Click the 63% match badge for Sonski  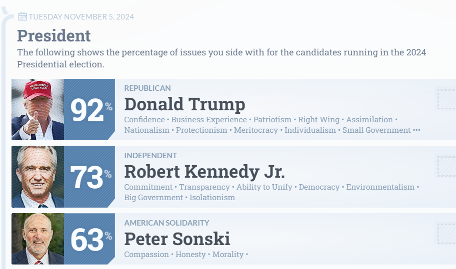click(89, 239)
